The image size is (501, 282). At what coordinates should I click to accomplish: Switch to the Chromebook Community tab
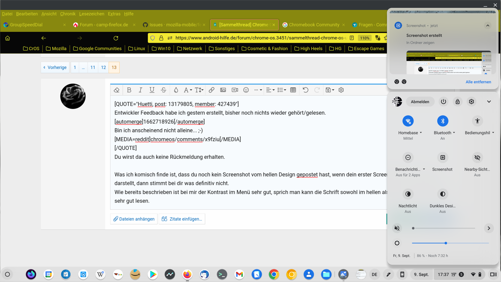(x=314, y=25)
